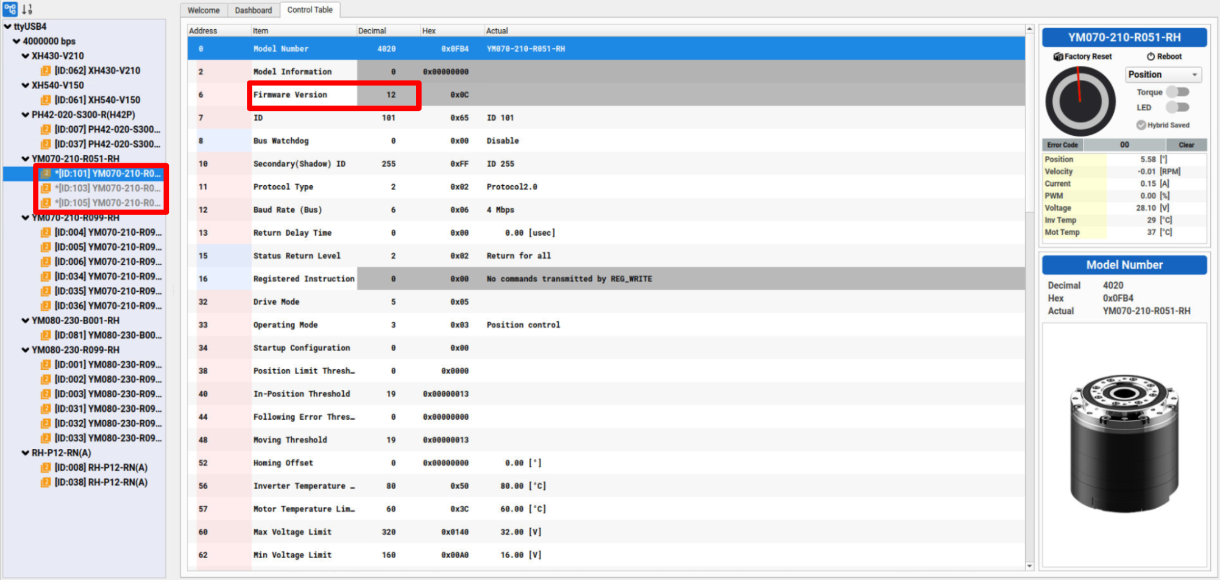Click the Hybrid Saved check icon
The image size is (1220, 580).
click(x=1141, y=125)
